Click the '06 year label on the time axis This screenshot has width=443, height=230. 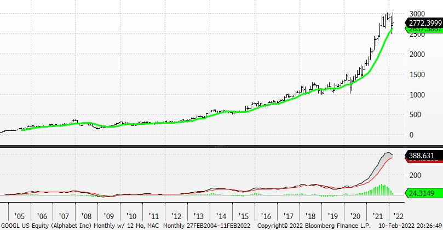pos(42,216)
